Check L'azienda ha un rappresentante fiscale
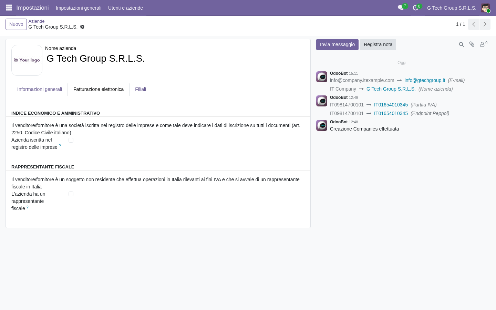496x310 pixels. tap(71, 194)
